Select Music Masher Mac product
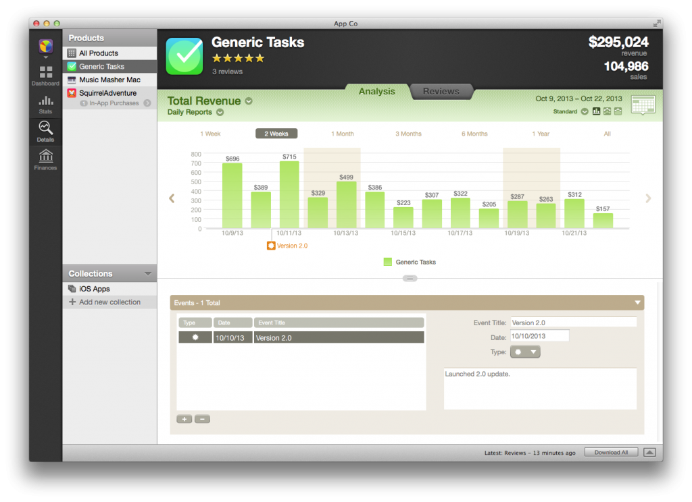Screen dimensions: 692x502 click(109, 80)
